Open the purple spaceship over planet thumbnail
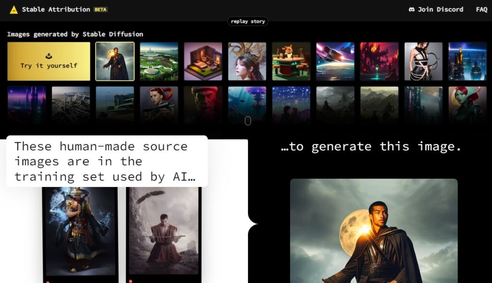 point(335,61)
